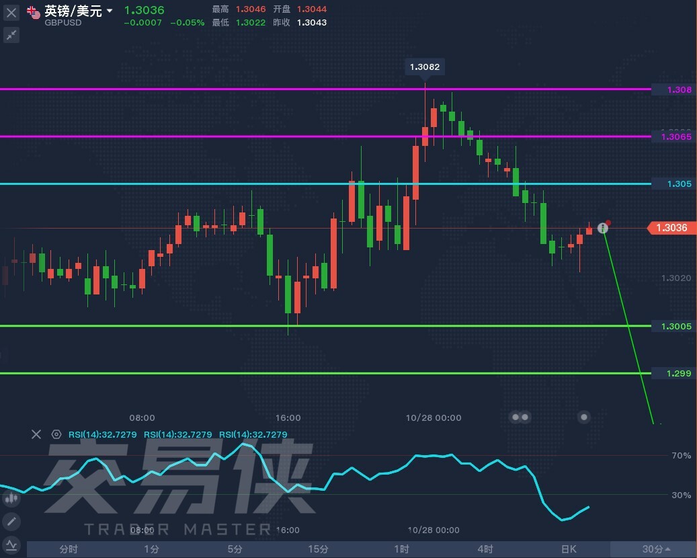697x558 pixels.
Task: Click the collapse fullscreen arrows icon
Action: pos(11,35)
